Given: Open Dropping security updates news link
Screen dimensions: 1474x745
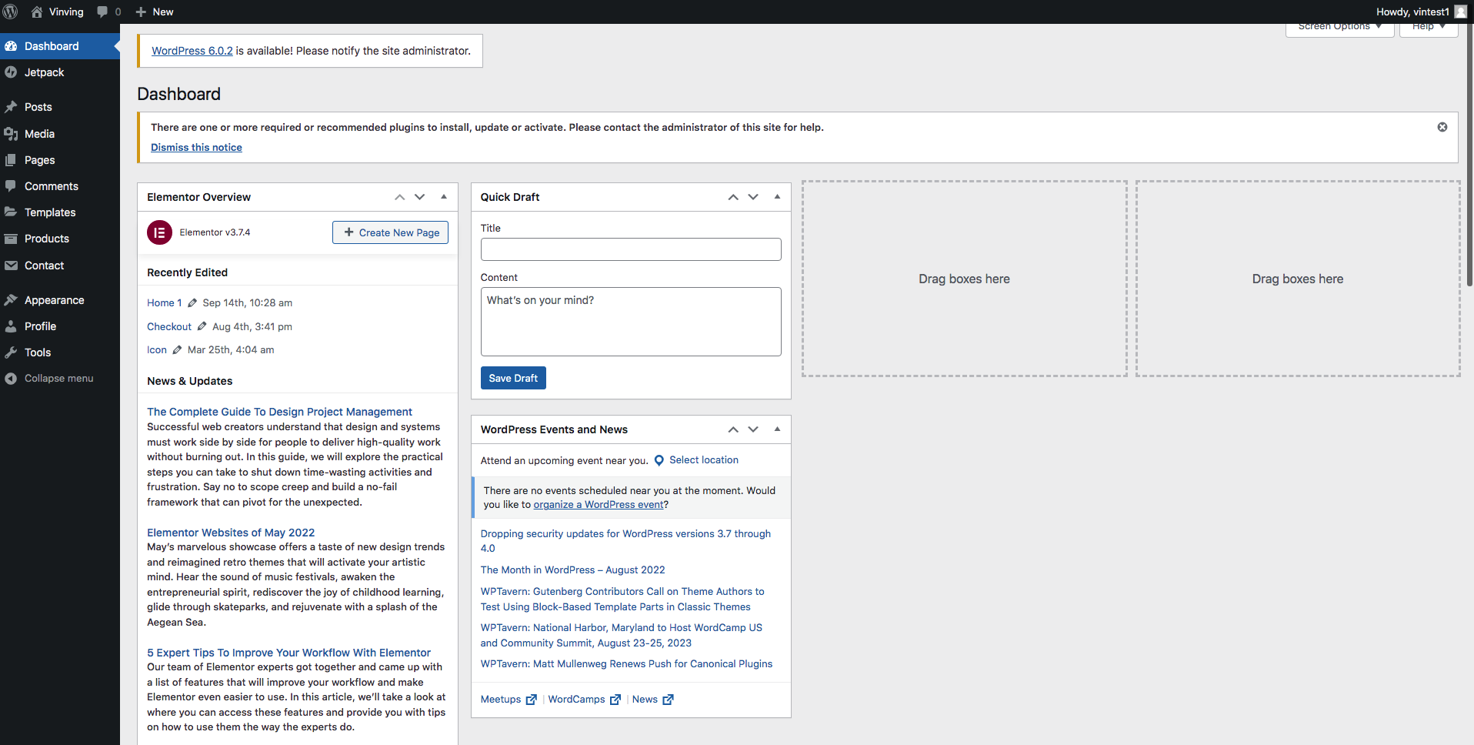Looking at the screenshot, I should (625, 541).
